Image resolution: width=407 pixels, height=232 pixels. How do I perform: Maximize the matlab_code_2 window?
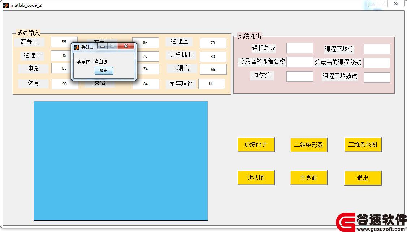(x=383, y=4)
